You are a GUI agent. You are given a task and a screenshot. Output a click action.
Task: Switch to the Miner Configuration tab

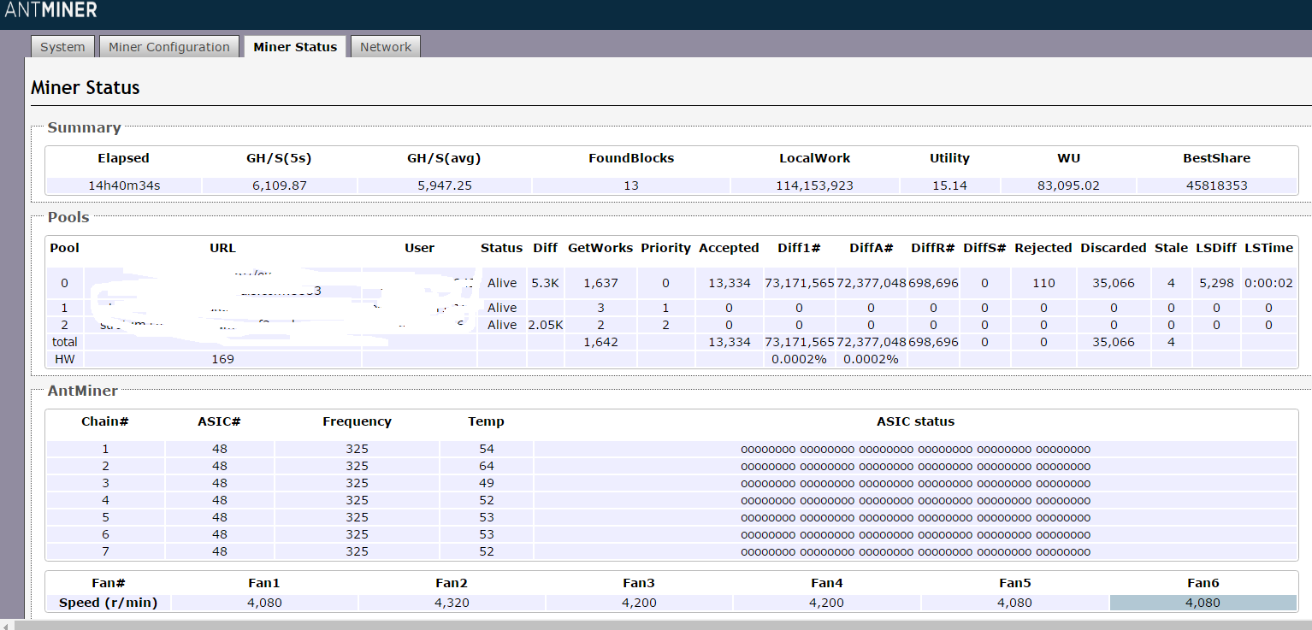tap(168, 47)
